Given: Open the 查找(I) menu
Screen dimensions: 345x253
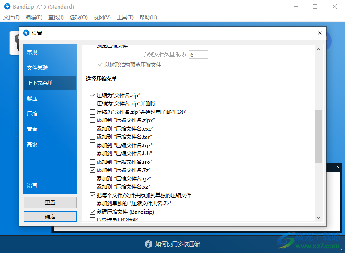Looking at the screenshot, I should (56, 17).
